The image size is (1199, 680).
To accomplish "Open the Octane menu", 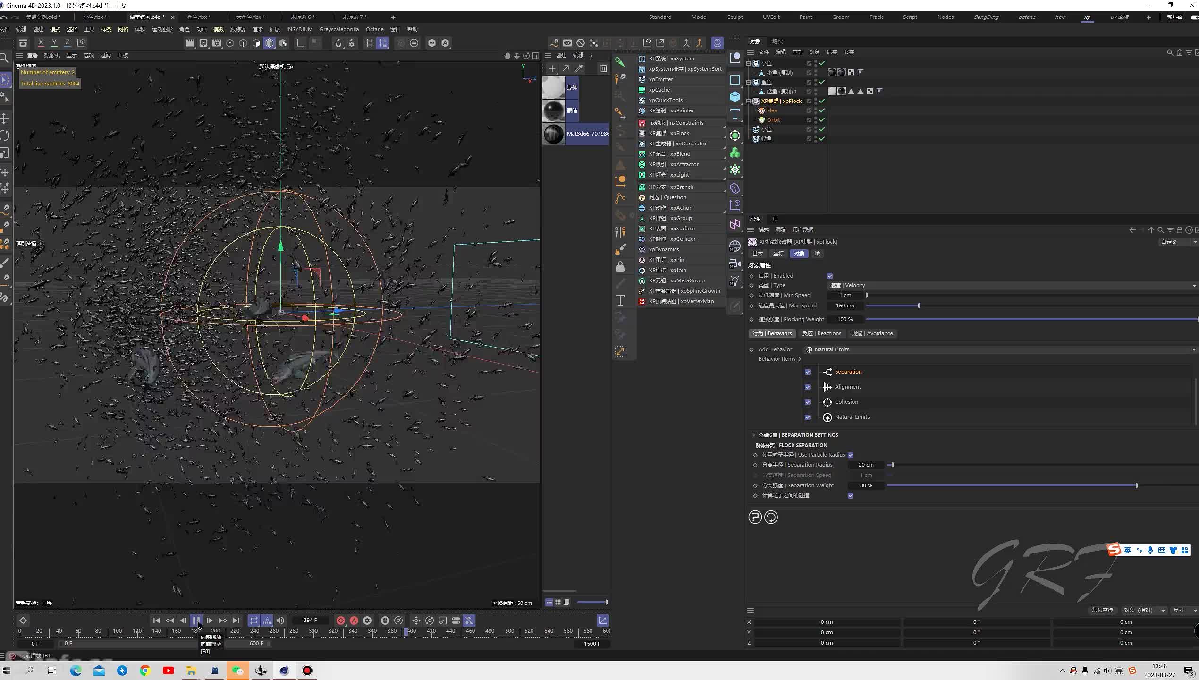I will point(374,29).
